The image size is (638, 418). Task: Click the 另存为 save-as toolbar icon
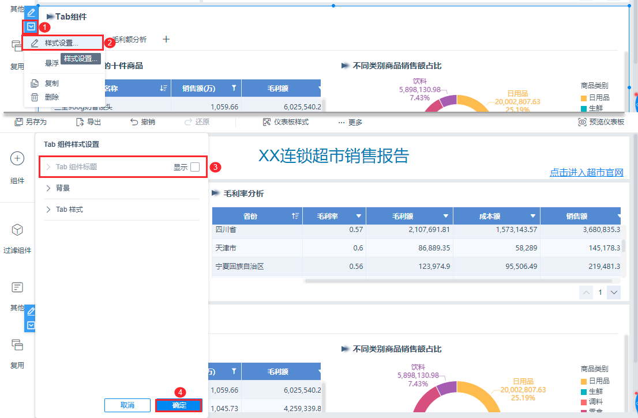click(18, 122)
